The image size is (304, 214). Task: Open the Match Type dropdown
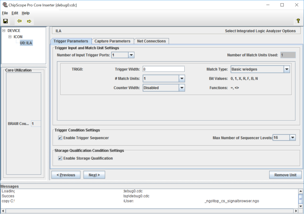[287, 69]
